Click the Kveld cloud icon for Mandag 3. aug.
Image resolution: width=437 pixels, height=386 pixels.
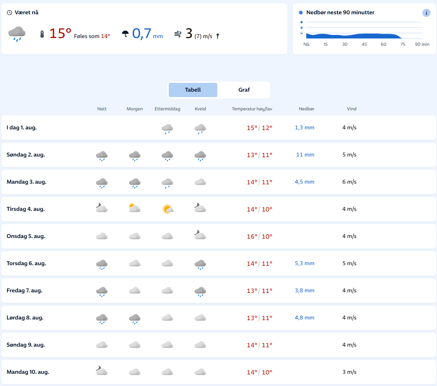coord(200,182)
